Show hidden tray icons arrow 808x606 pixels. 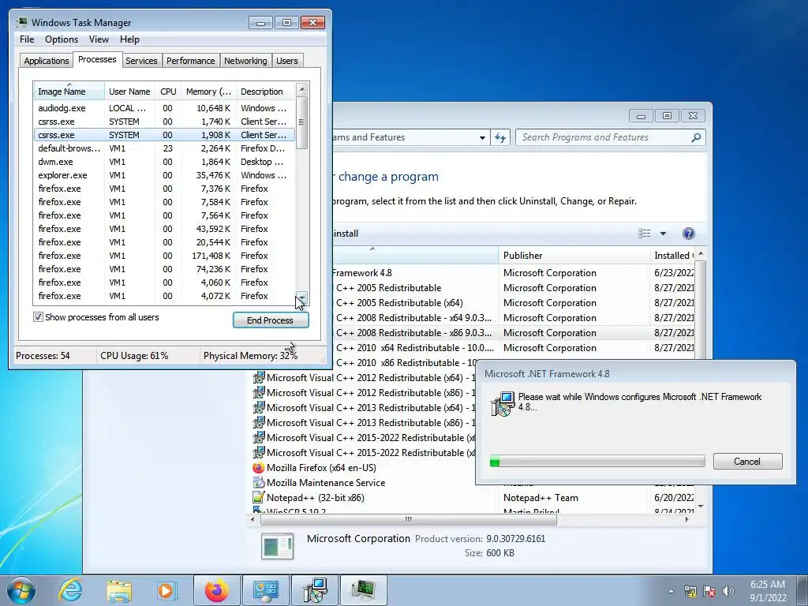[671, 591]
